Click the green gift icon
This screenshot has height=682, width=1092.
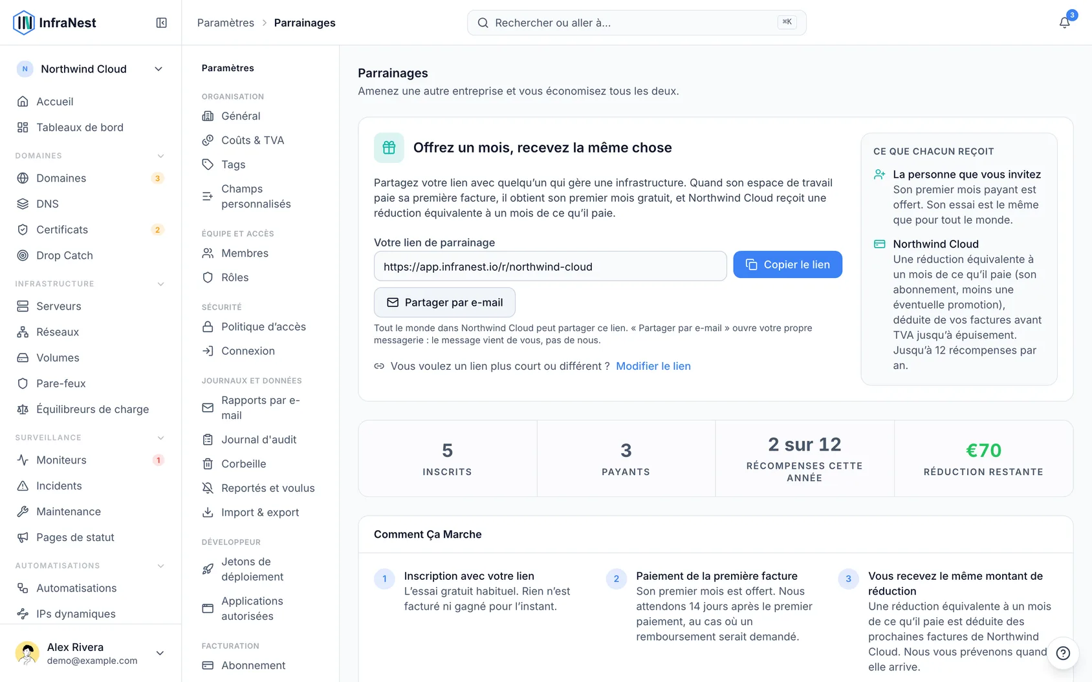coord(389,147)
